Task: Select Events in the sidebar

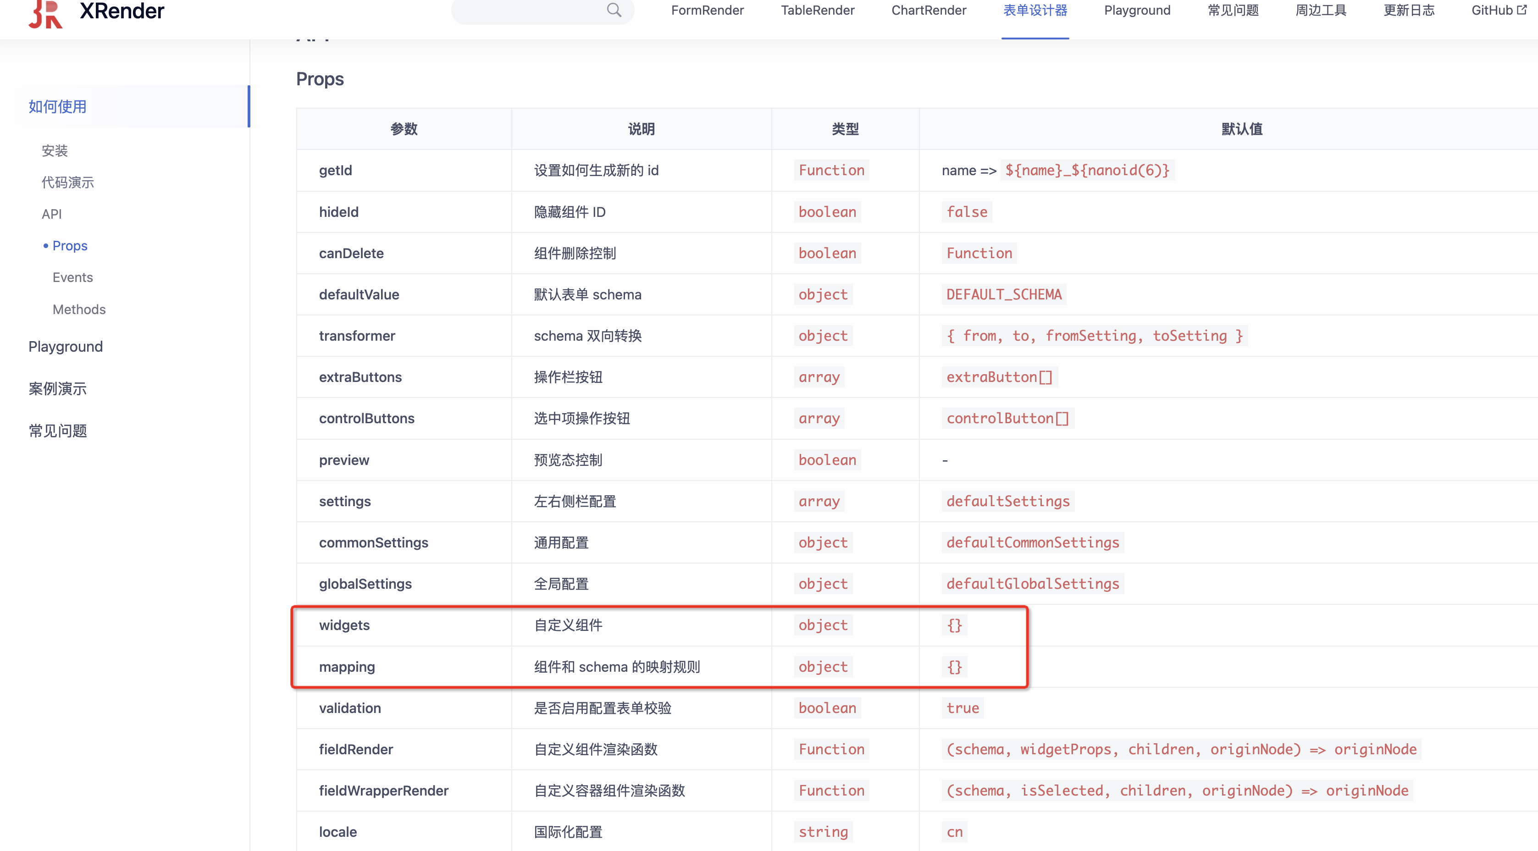Action: pos(72,277)
